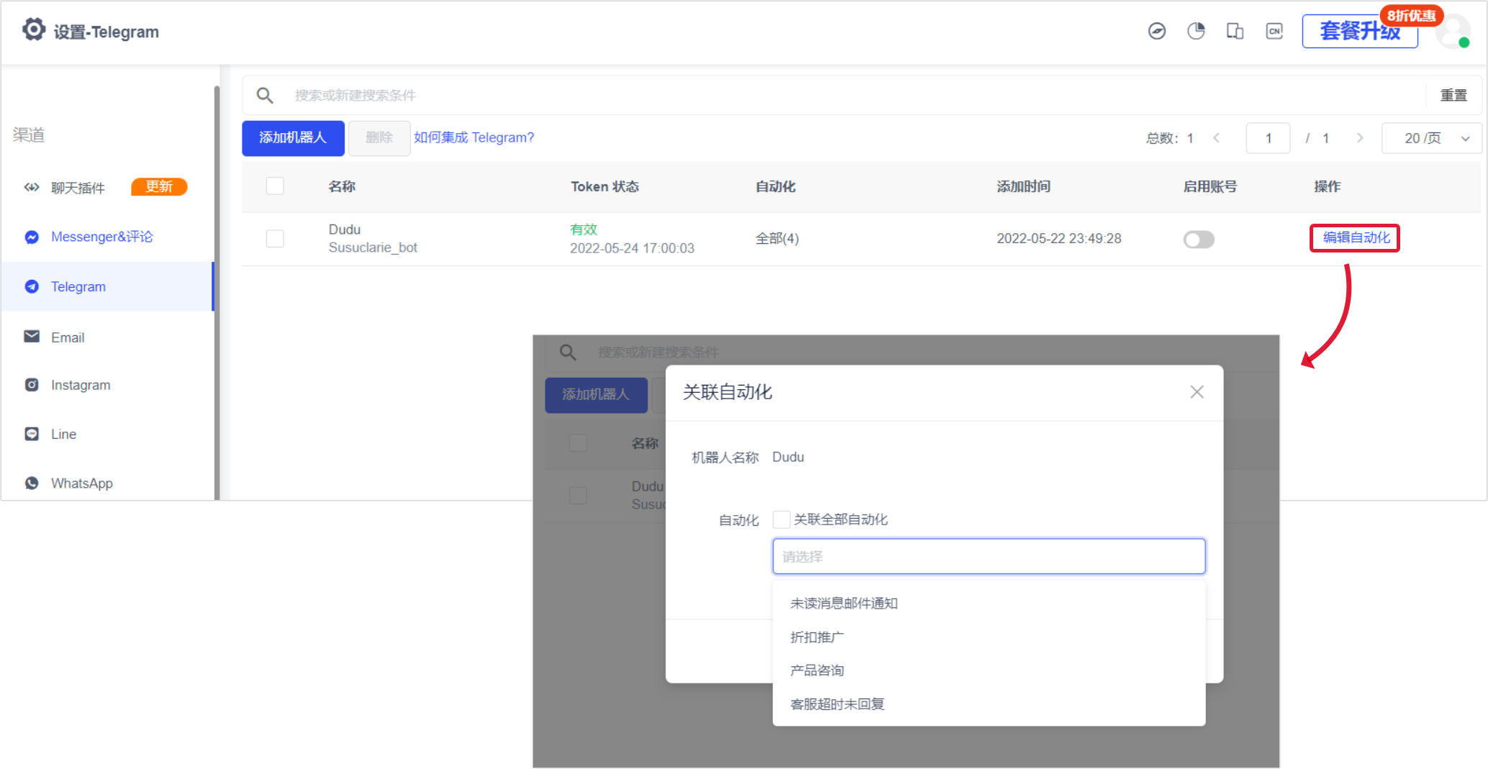Click the Instagram icon in sidebar

click(x=32, y=385)
